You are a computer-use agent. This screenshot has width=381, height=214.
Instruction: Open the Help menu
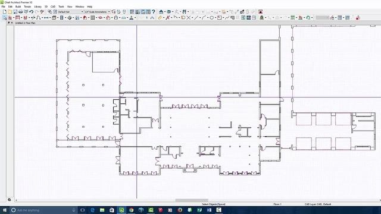tap(90, 7)
